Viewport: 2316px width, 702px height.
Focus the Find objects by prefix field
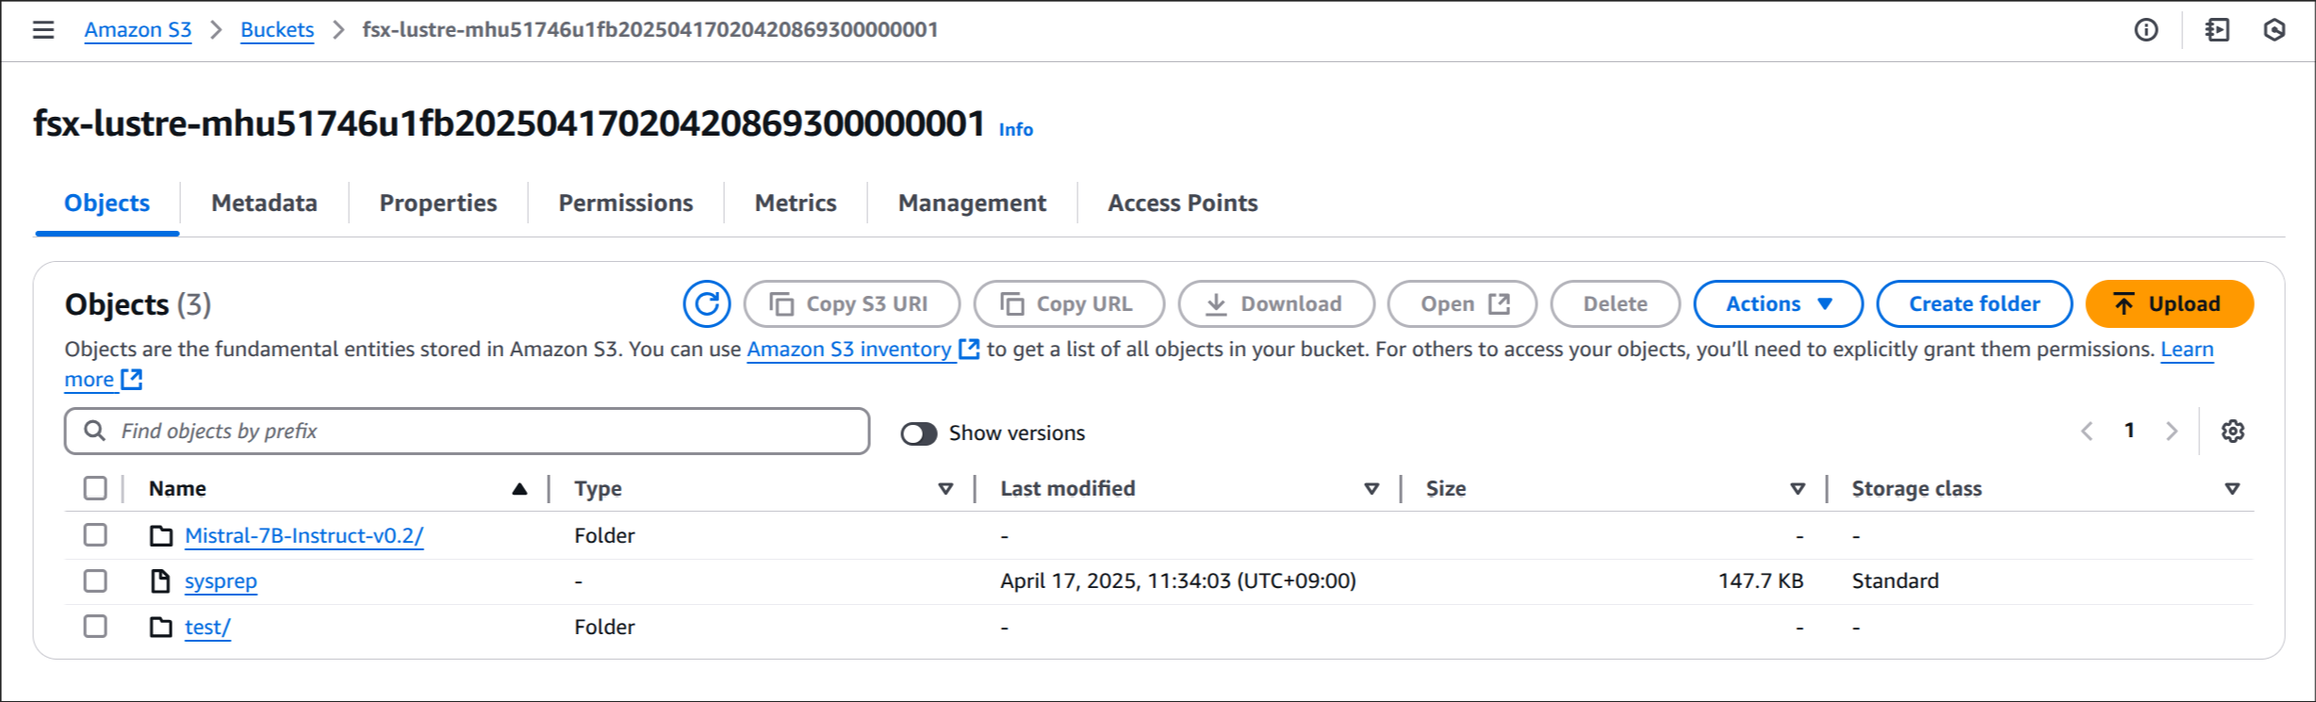click(x=468, y=432)
